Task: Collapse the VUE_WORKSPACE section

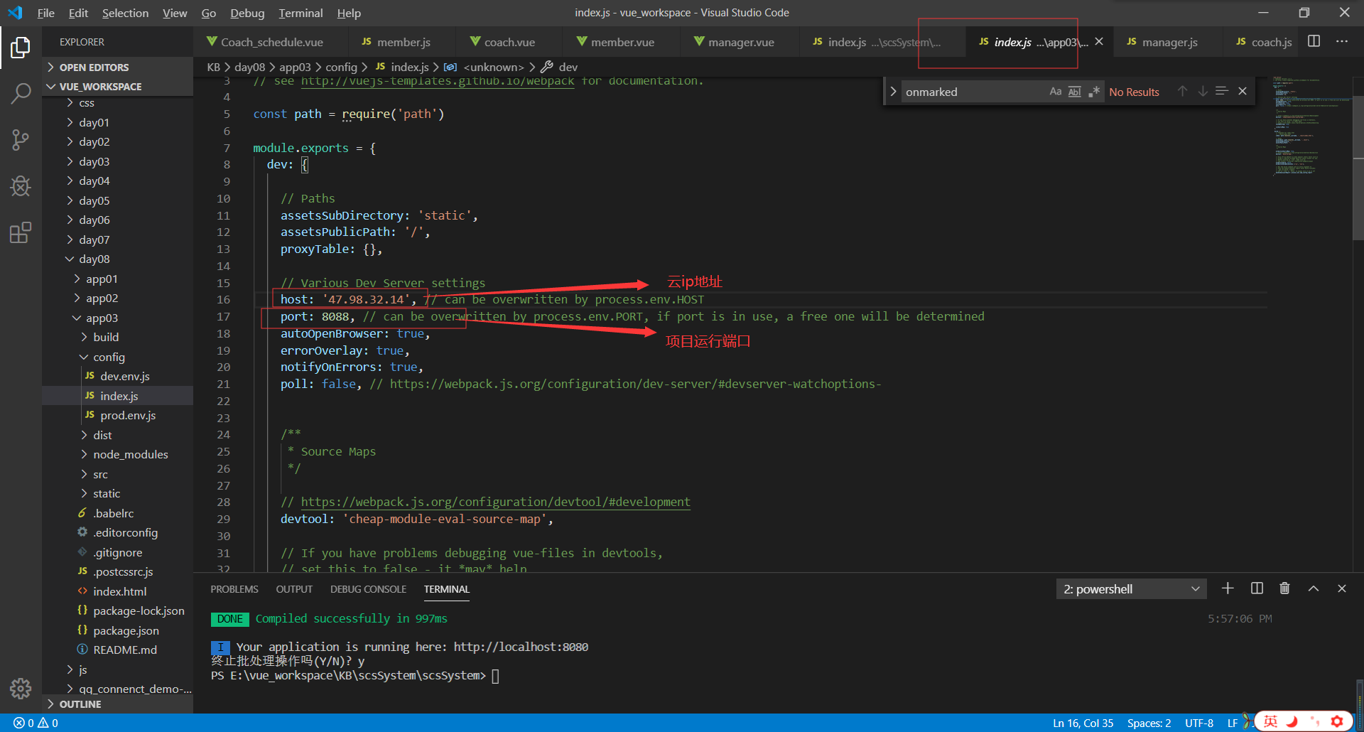Action: (x=117, y=86)
